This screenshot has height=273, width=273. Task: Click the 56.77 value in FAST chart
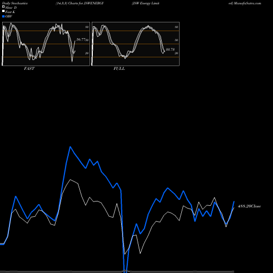point(81,39)
